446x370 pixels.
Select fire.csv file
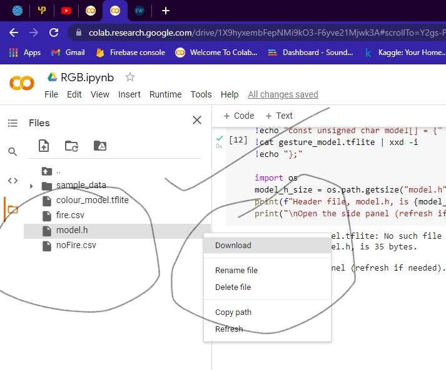(x=117, y=216)
